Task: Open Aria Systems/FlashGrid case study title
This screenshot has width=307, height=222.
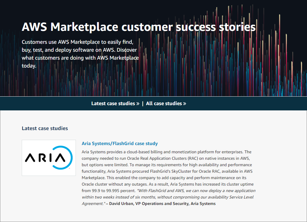Action: 120,143
